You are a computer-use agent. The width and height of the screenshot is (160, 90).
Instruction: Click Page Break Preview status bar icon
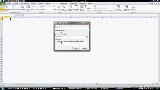point(141,86)
